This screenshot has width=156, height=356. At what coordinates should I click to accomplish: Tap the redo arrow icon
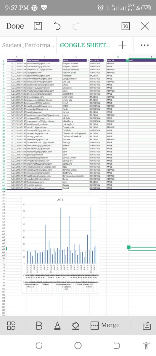pyautogui.click(x=76, y=26)
